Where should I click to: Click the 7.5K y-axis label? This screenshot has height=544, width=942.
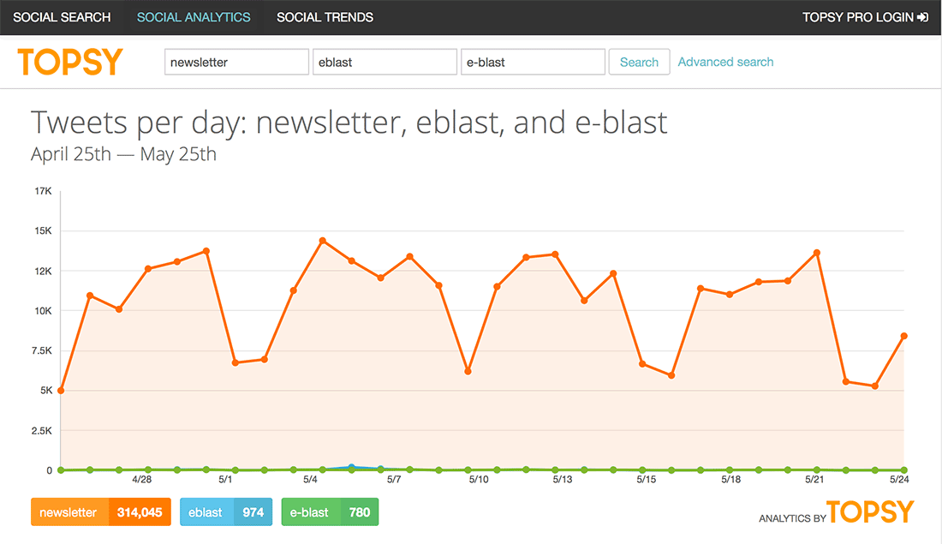click(x=42, y=351)
